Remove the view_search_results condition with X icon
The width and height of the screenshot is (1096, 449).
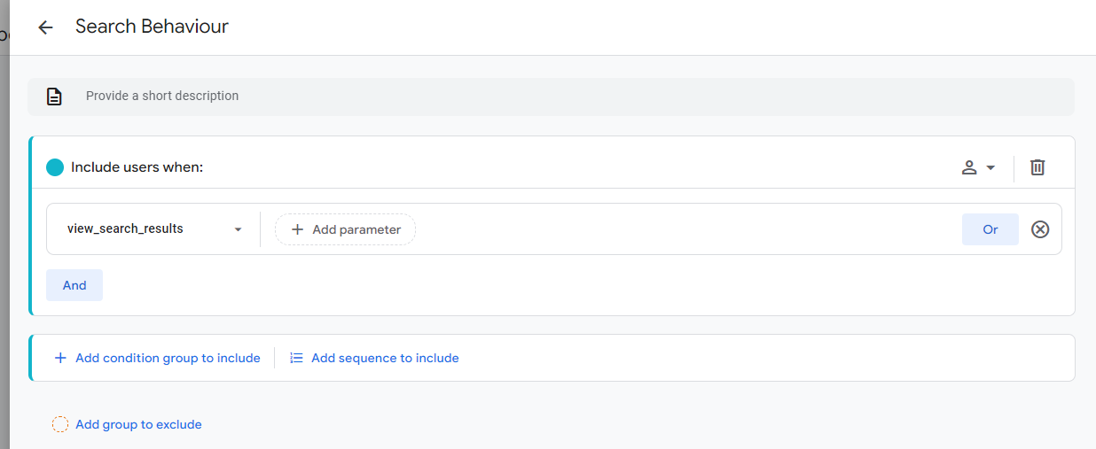click(x=1040, y=229)
